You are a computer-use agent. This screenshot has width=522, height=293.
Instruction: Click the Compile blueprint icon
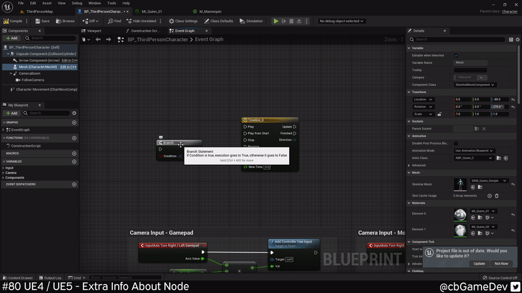pos(5,21)
